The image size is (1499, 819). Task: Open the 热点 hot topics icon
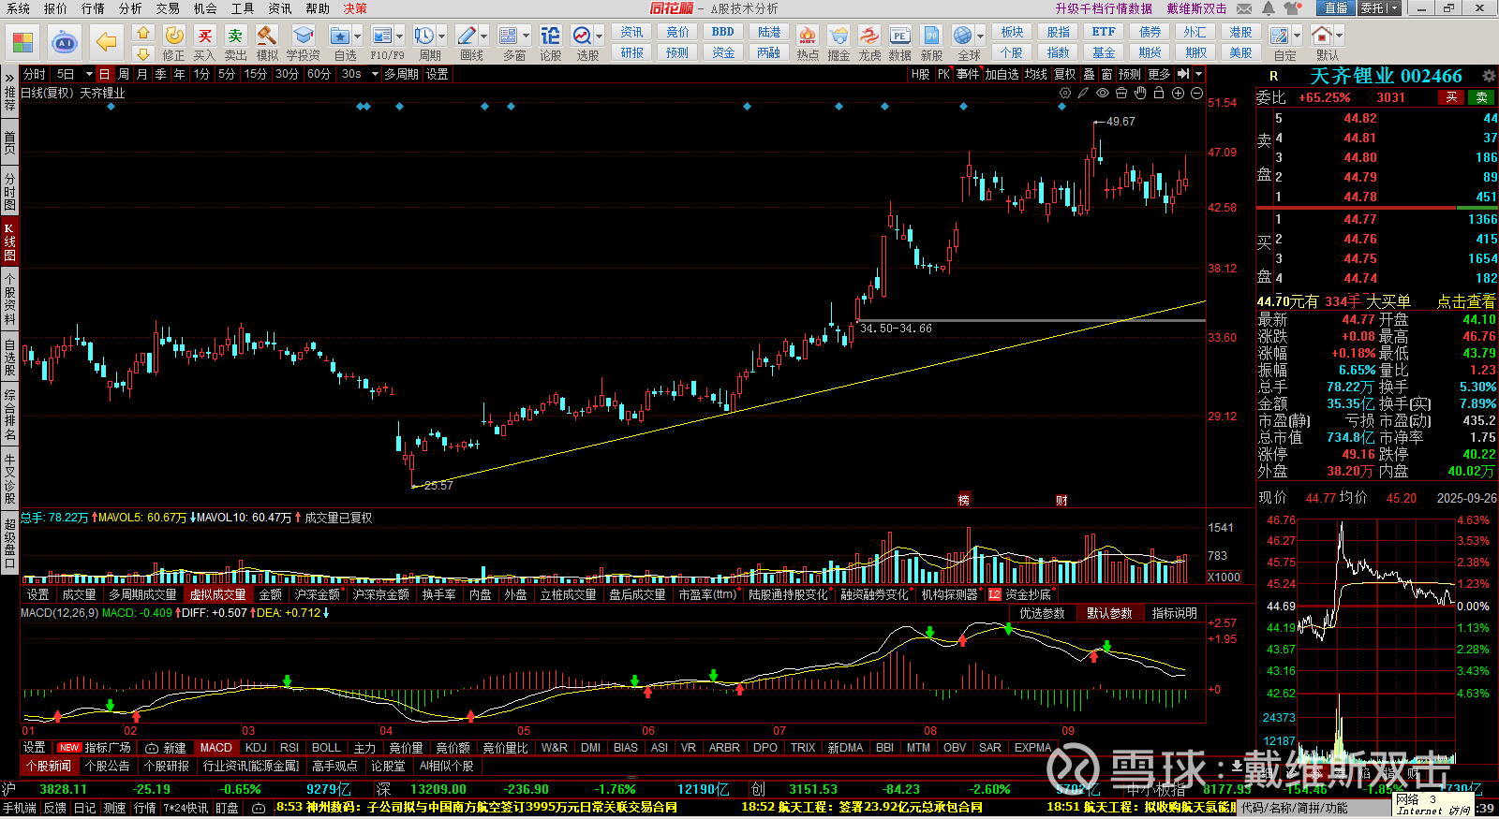(x=807, y=42)
